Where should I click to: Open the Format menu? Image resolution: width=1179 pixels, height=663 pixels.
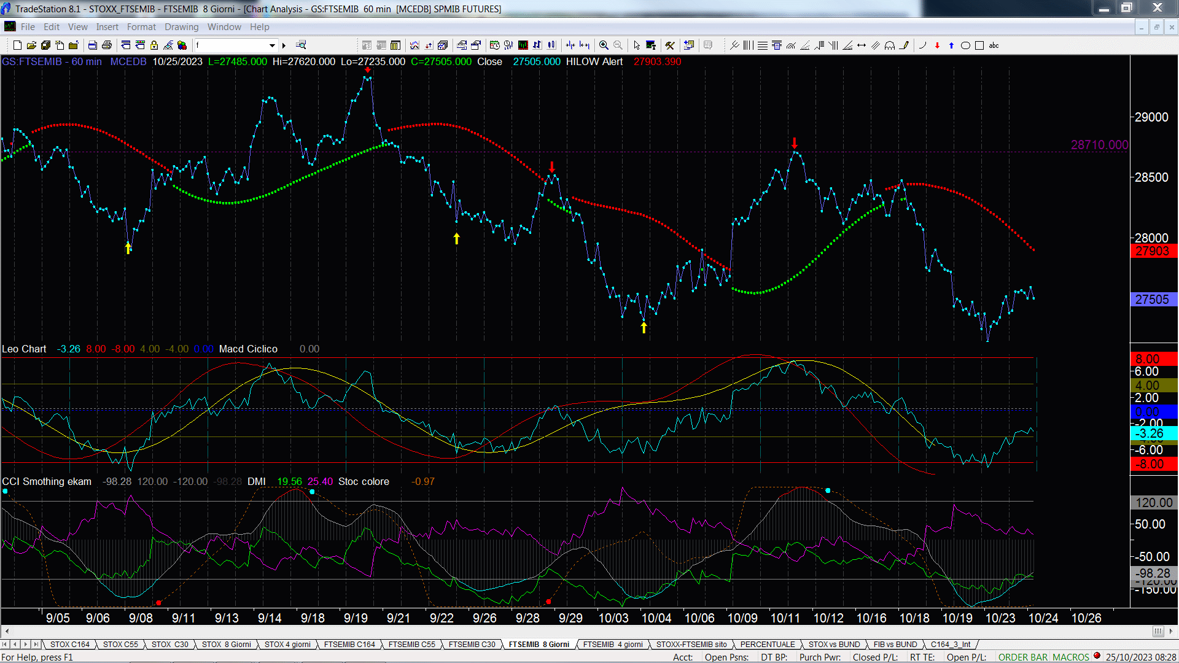pos(141,27)
